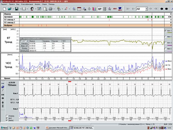Enable the Измер. checkbox
This screenshot has width=173, height=130.
(7, 116)
